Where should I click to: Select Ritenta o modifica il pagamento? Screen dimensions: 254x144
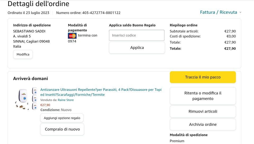[203, 96]
